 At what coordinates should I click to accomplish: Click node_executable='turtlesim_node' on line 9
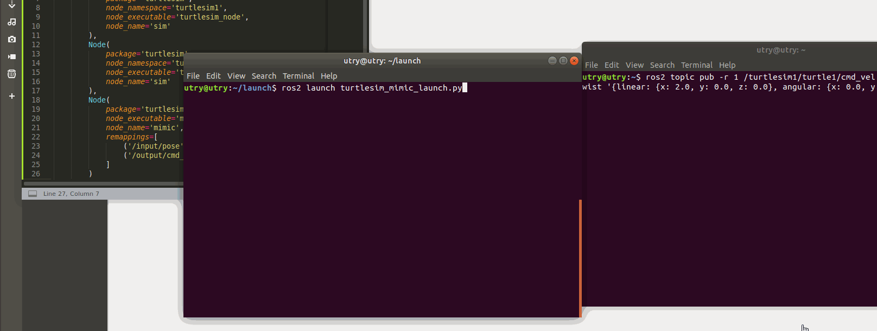click(177, 17)
